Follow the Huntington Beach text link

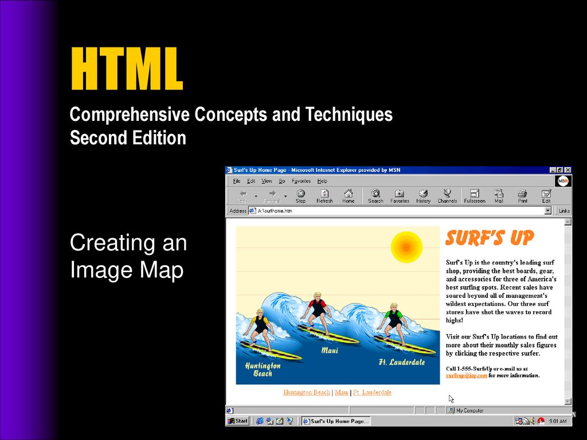[307, 392]
